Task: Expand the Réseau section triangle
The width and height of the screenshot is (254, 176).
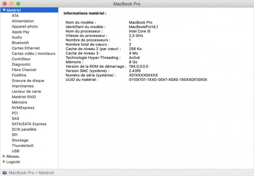Action: [4, 156]
